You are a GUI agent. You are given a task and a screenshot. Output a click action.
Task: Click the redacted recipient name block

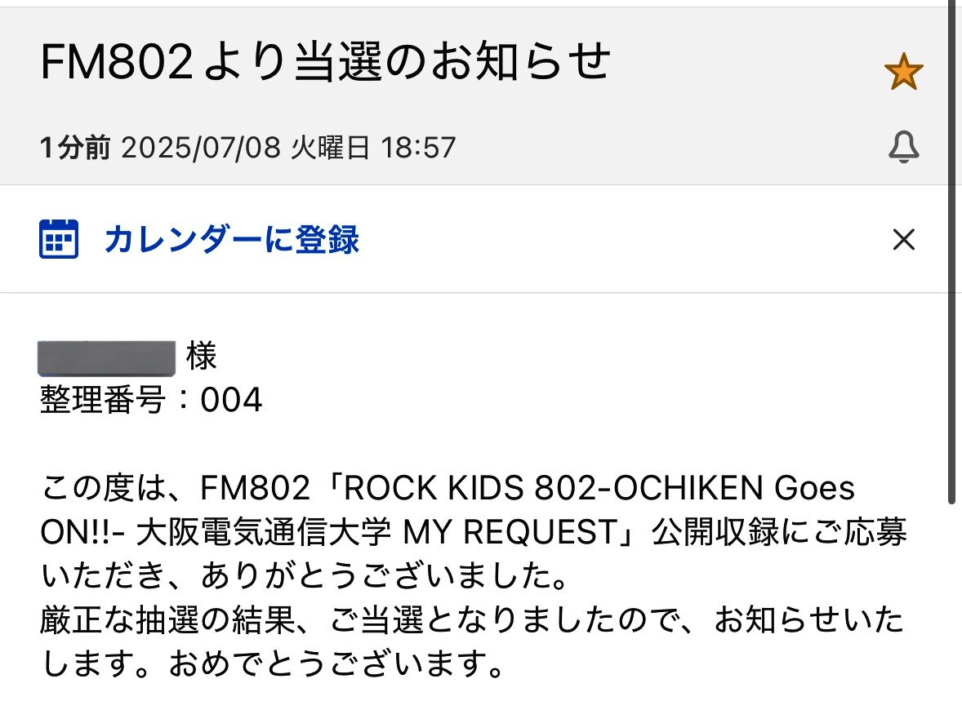pos(107,358)
